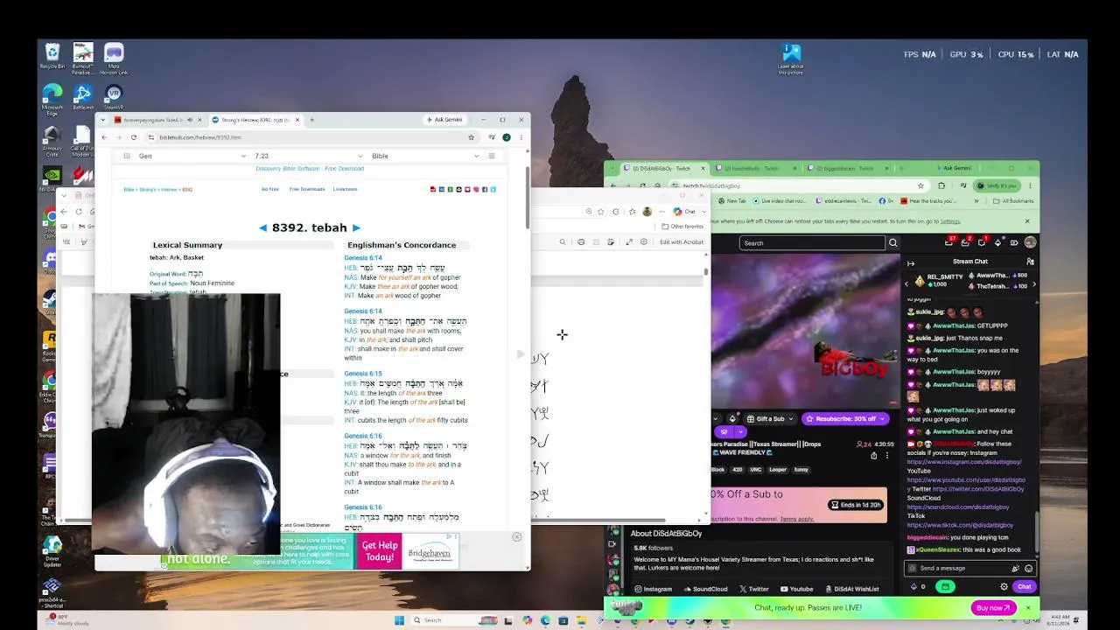Open the Gen book dropdown
1120x630 pixels.
click(192, 156)
